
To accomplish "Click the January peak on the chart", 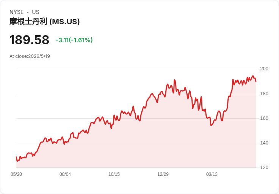I will pyautogui.click(x=174, y=80).
